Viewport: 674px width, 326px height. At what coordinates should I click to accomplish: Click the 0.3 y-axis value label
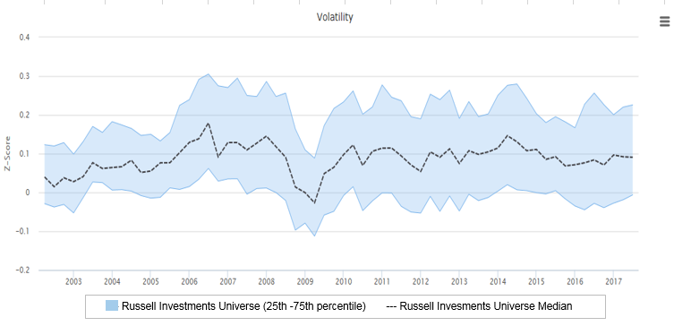coord(24,76)
